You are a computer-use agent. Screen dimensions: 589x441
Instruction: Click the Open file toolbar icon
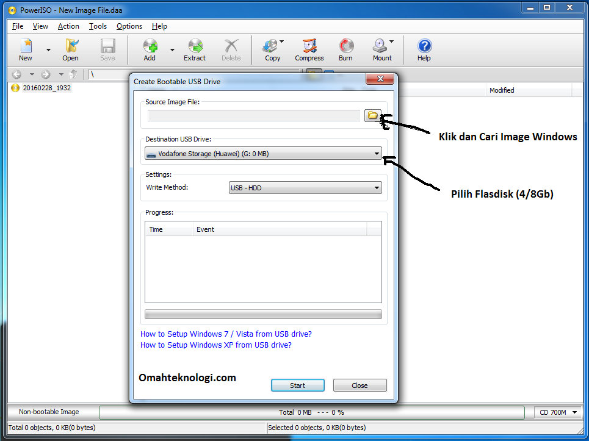70,49
